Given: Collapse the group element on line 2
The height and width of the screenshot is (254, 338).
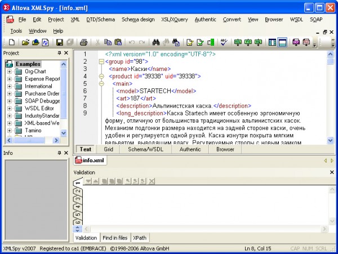Looking at the screenshot, I should coord(101,61).
